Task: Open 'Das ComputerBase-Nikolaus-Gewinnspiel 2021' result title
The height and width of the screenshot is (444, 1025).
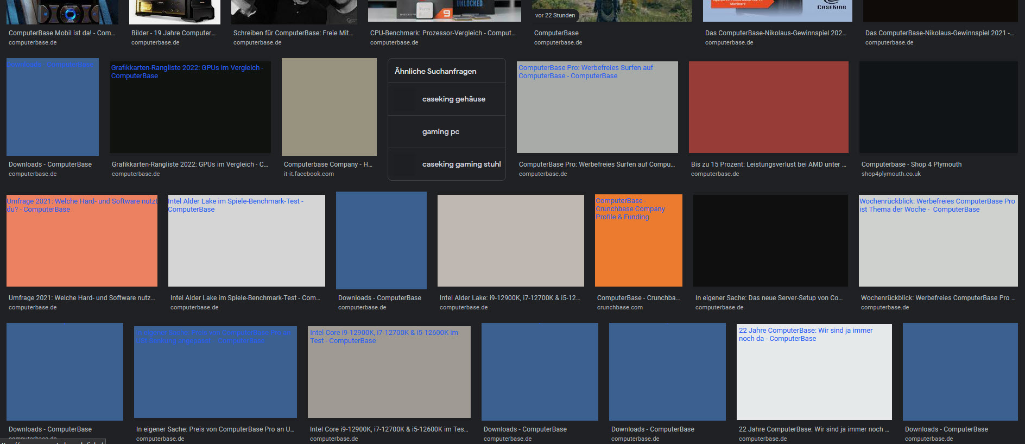Action: (x=939, y=33)
